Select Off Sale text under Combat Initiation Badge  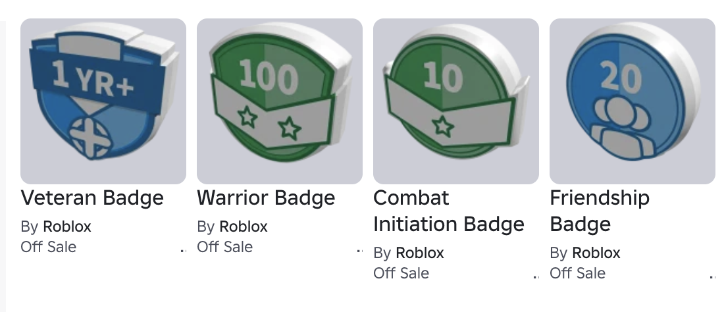pos(401,273)
